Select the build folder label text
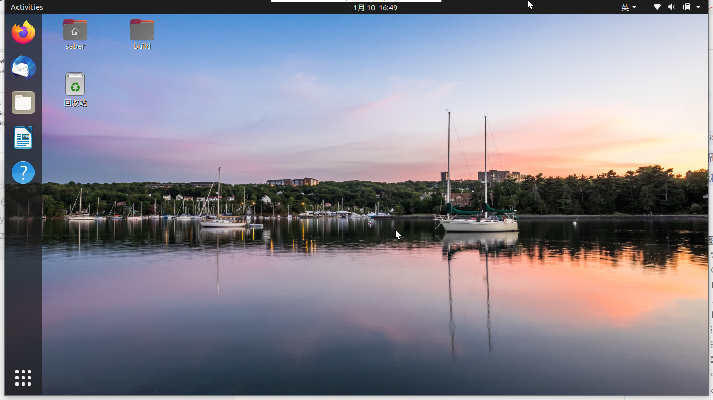 (142, 46)
